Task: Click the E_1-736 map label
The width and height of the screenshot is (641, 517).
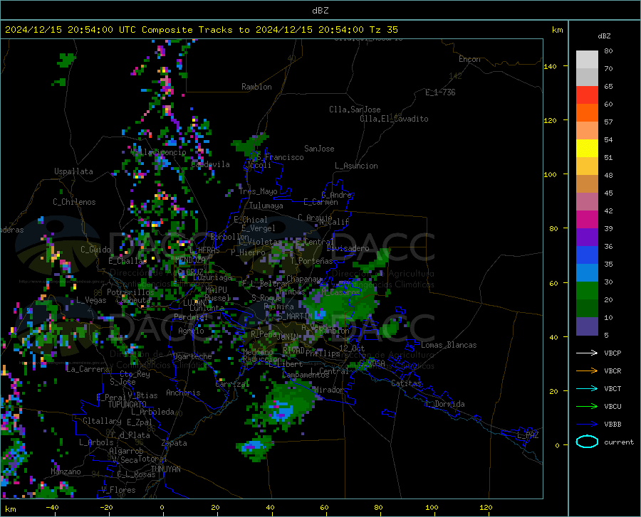Action: [440, 92]
